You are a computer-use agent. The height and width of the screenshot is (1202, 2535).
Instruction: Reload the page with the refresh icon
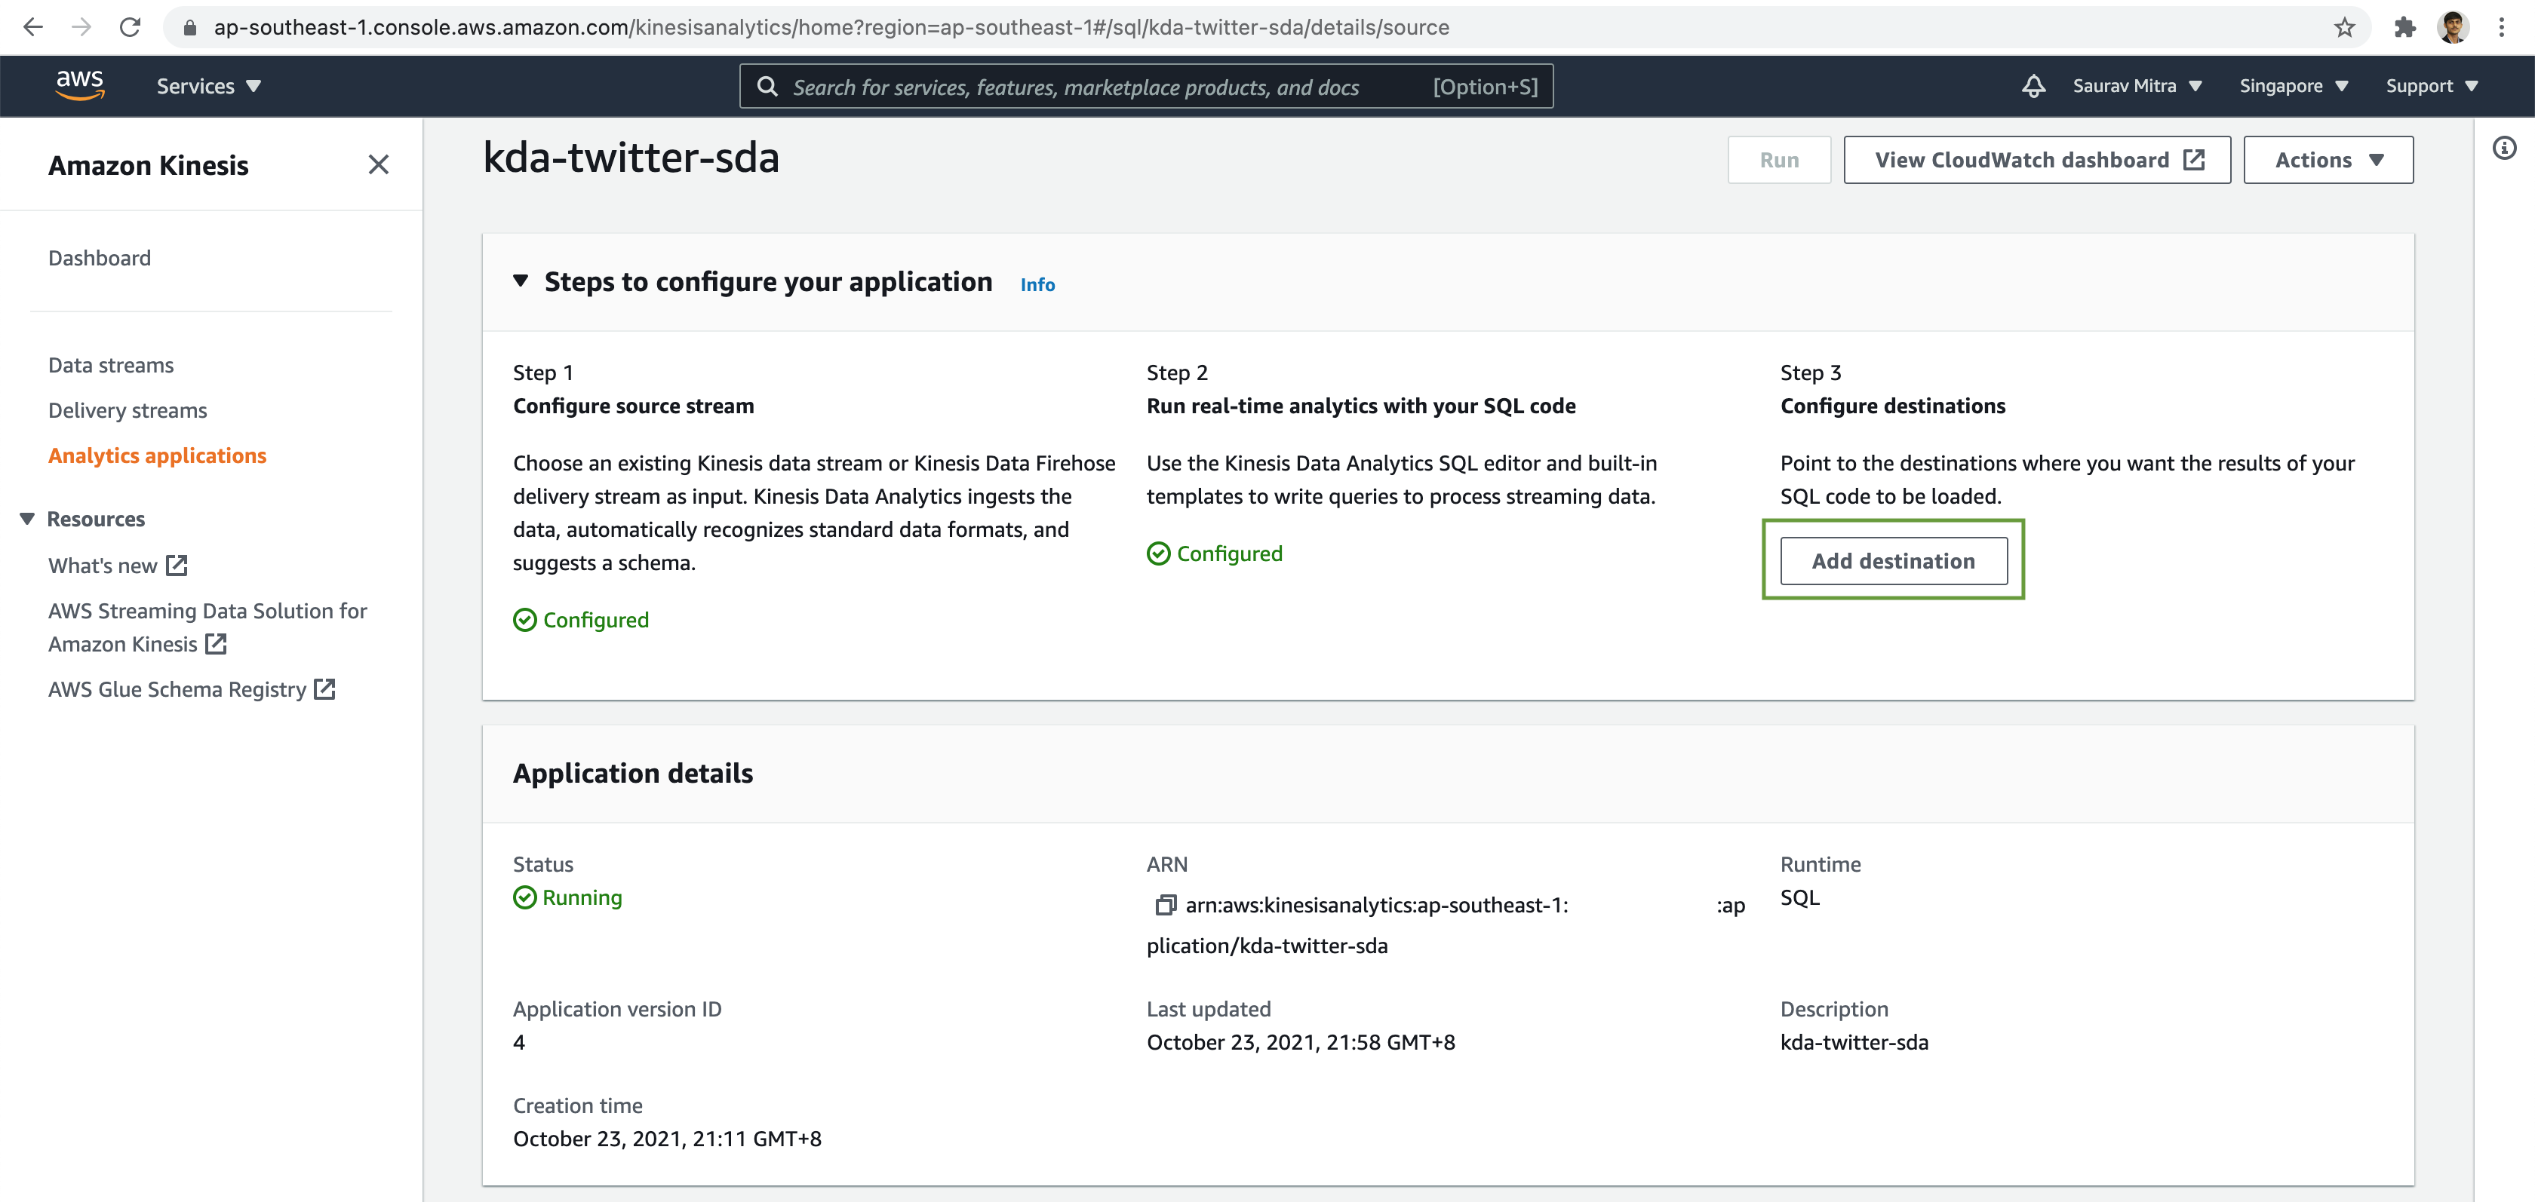click(x=130, y=28)
